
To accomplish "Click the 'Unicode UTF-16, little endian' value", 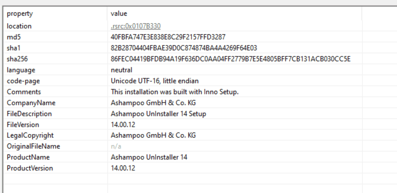I will pos(155,81).
